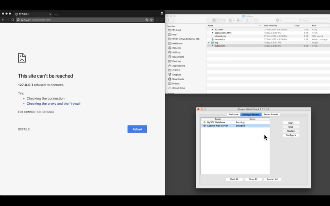Click Finder edit tags button
This screenshot has width=330, height=206.
pyautogui.click(x=255, y=20)
